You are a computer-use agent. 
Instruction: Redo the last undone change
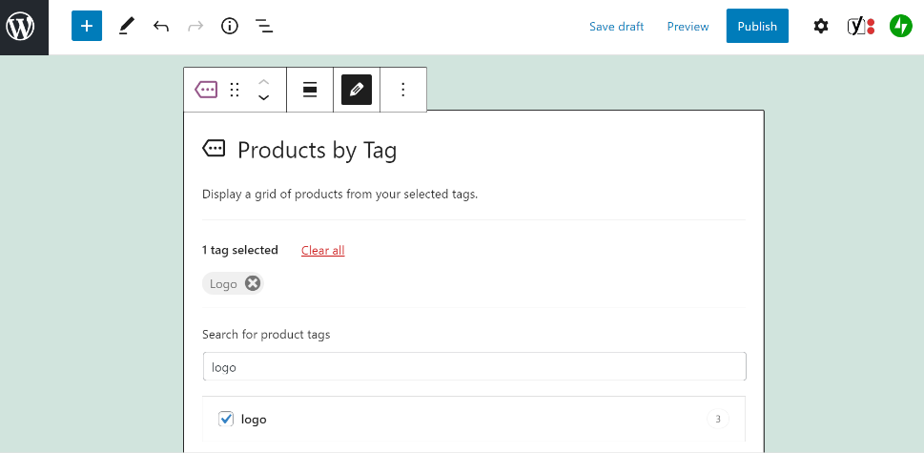point(195,27)
